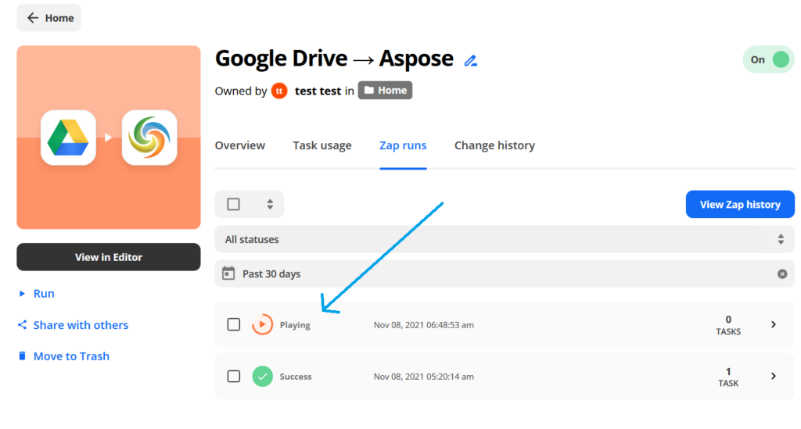Click the orange Playing status icon
The height and width of the screenshot is (429, 801).
[262, 324]
